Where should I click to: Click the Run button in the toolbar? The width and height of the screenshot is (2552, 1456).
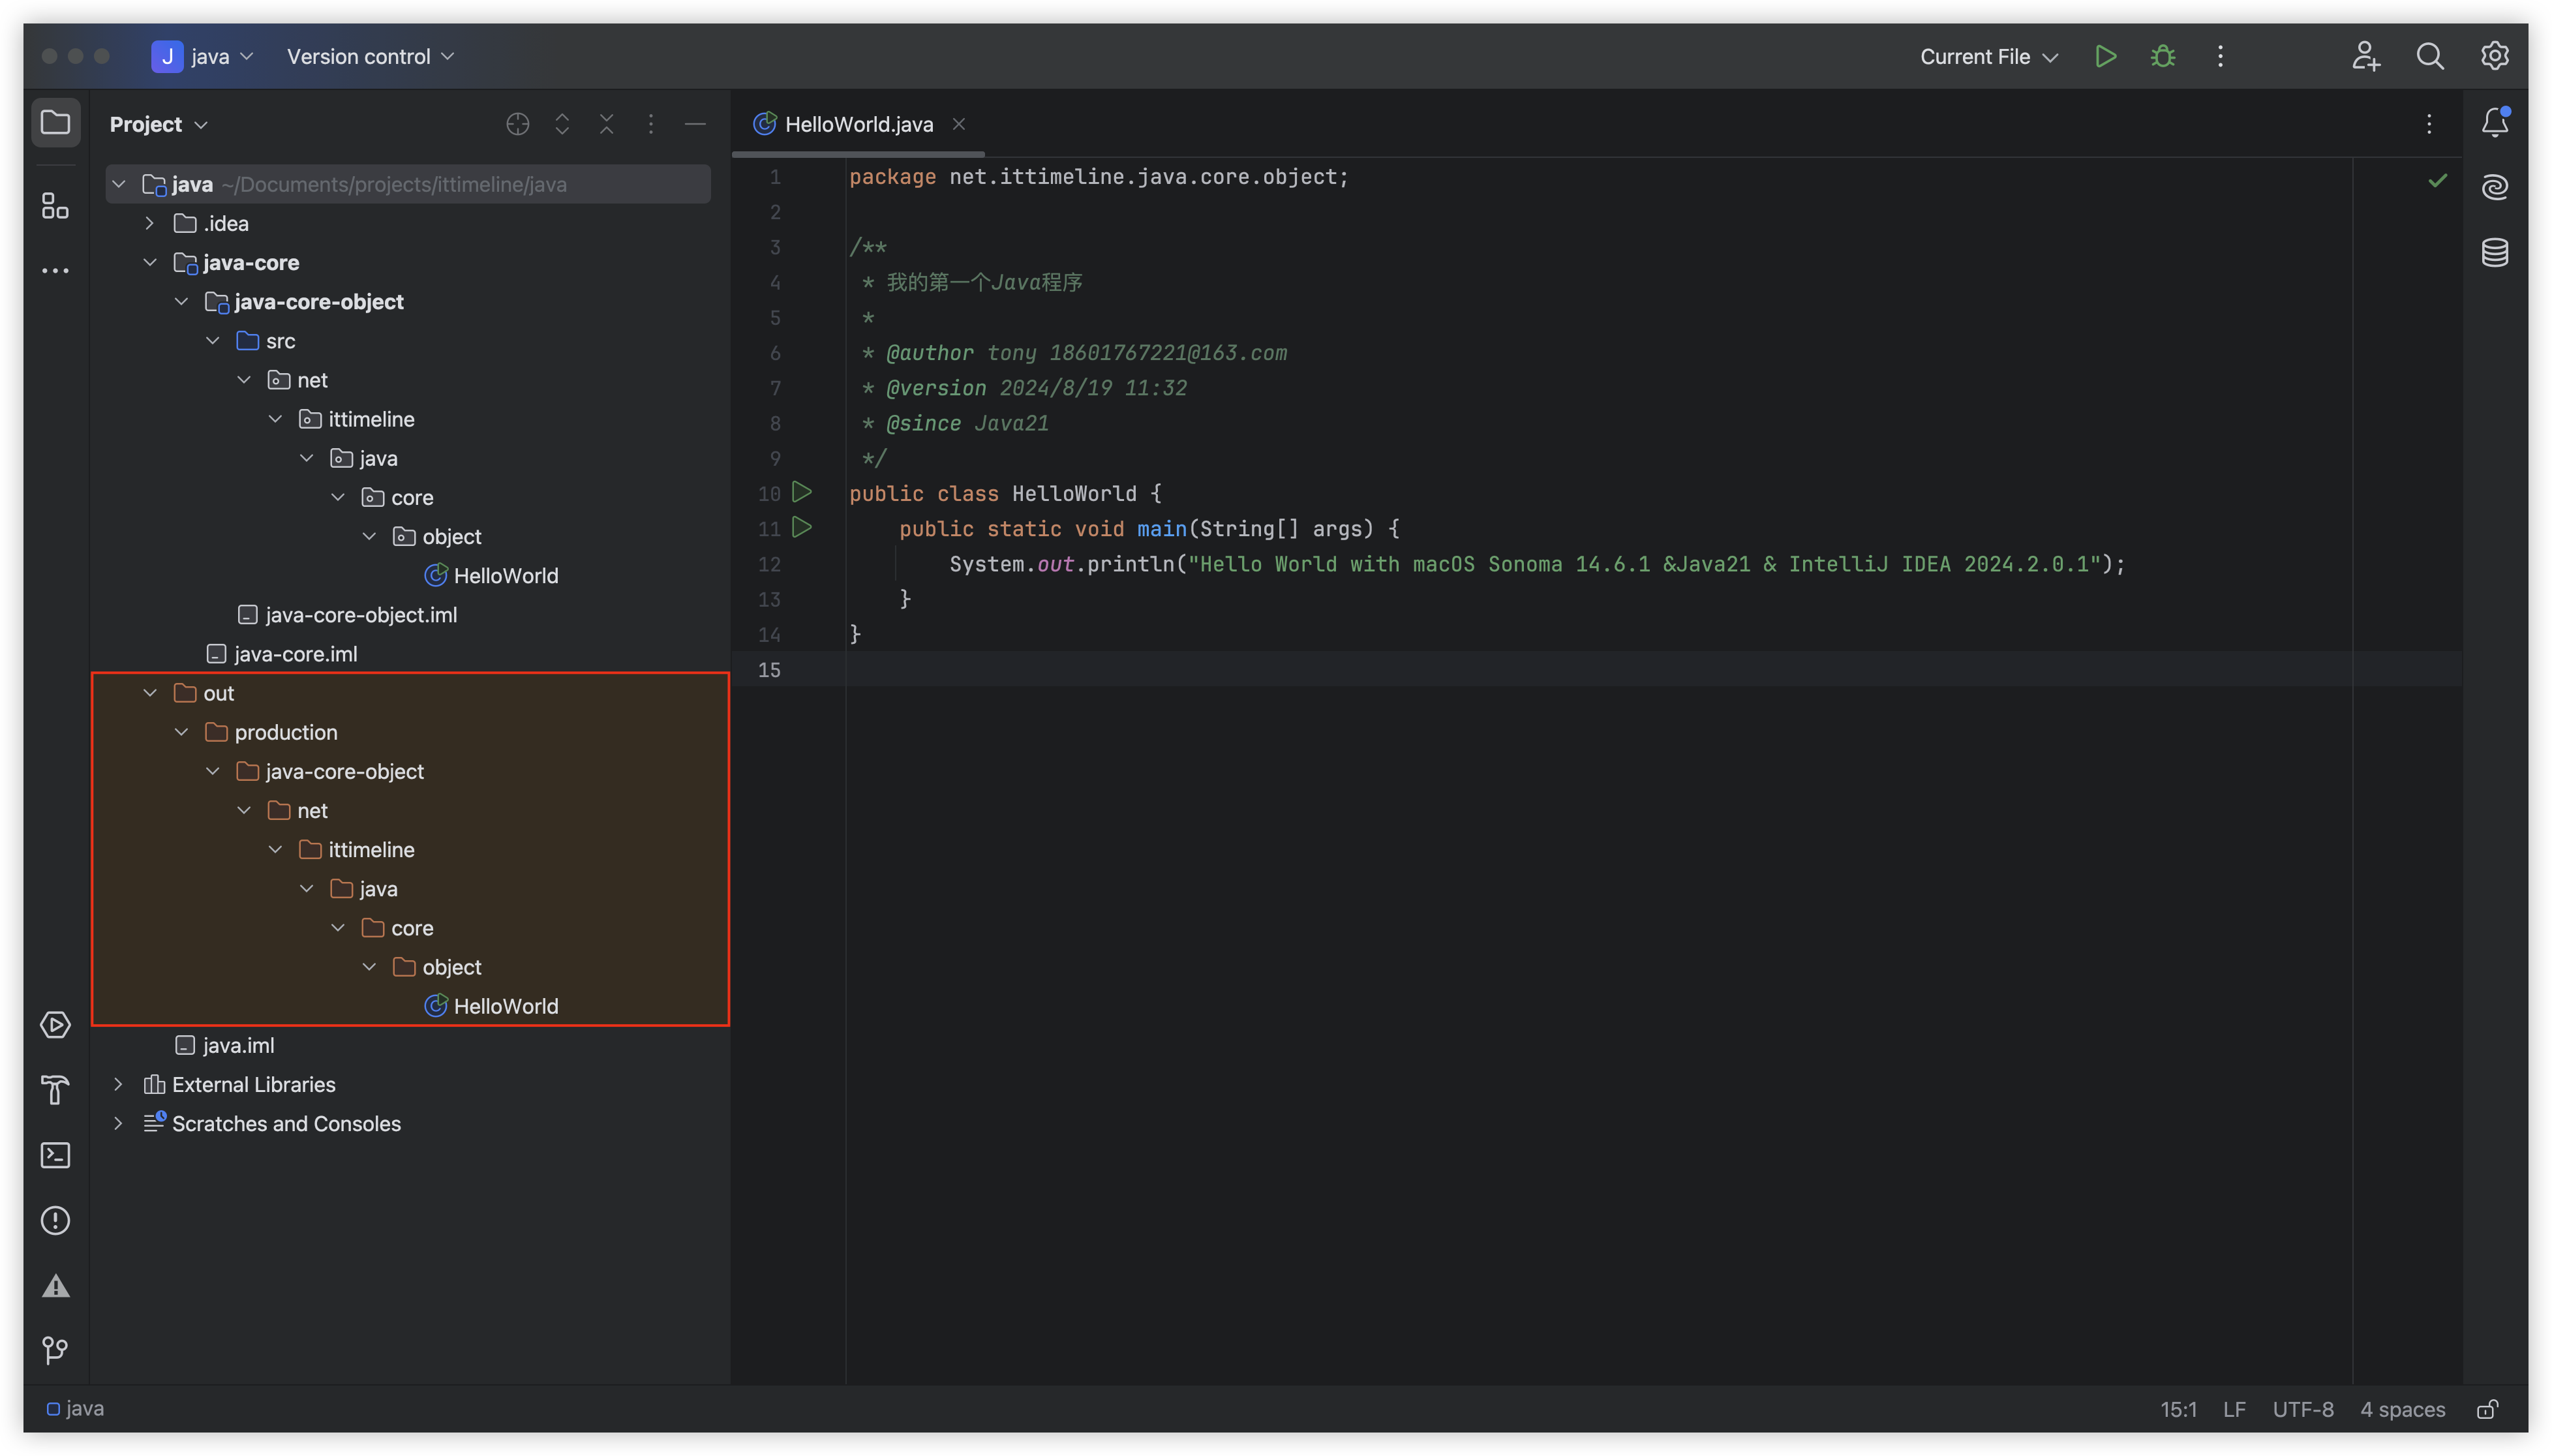pyautogui.click(x=2105, y=57)
